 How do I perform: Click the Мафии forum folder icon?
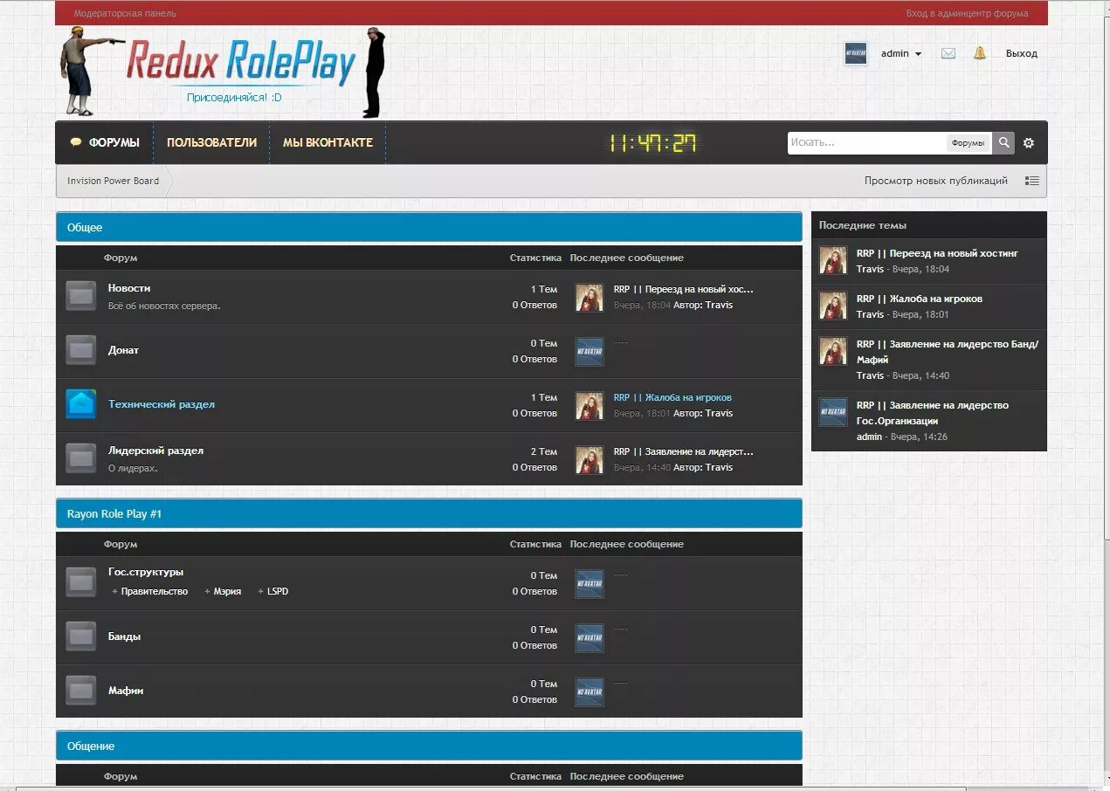[81, 691]
